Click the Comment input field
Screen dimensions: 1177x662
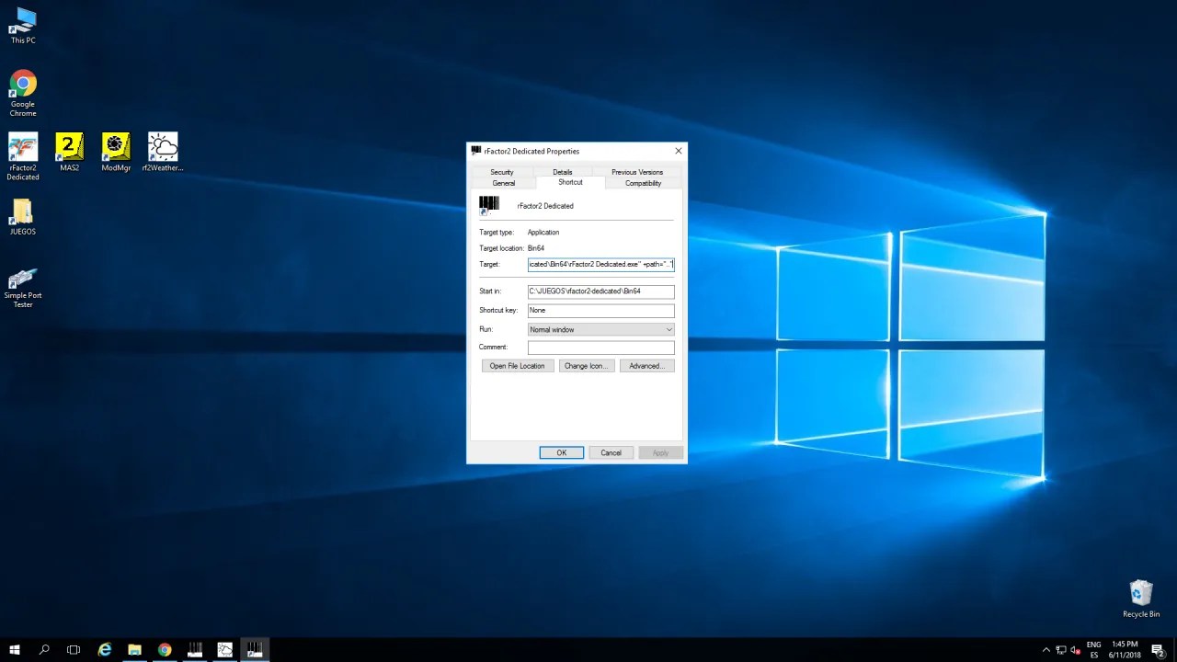tap(601, 348)
